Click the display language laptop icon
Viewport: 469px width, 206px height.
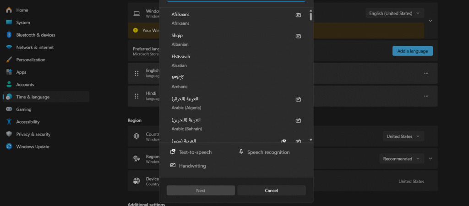(136, 13)
